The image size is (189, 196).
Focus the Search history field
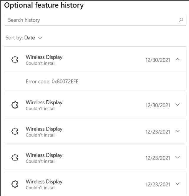88,20
